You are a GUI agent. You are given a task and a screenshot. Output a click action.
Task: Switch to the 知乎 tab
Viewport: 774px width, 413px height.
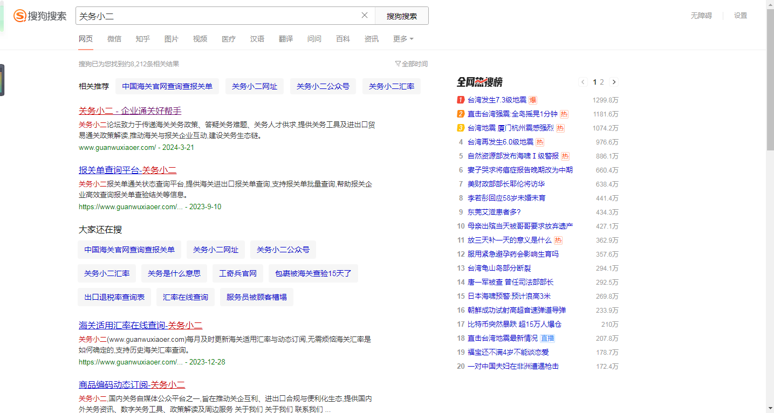[x=143, y=39]
